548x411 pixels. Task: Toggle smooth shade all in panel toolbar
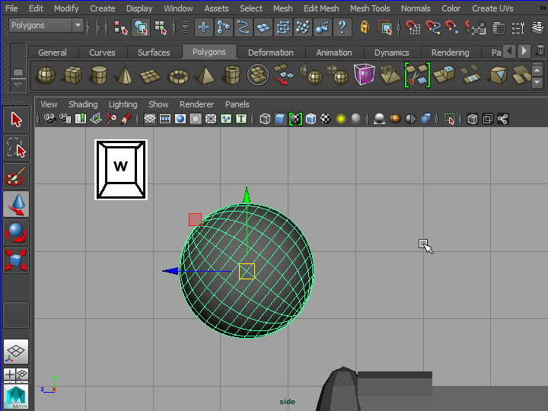point(280,119)
